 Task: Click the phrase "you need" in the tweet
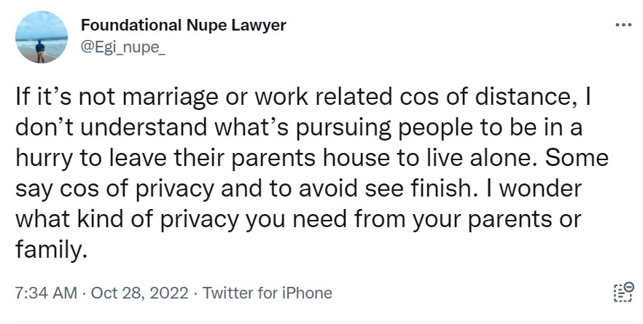click(x=316, y=219)
